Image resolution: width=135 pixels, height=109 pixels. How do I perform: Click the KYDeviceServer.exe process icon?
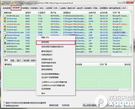(x=5, y=32)
